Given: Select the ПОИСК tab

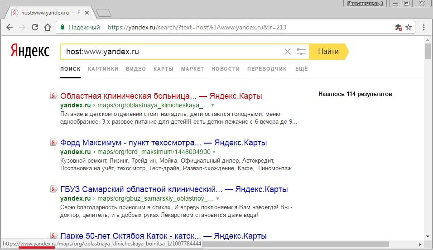Looking at the screenshot, I should 70,69.
